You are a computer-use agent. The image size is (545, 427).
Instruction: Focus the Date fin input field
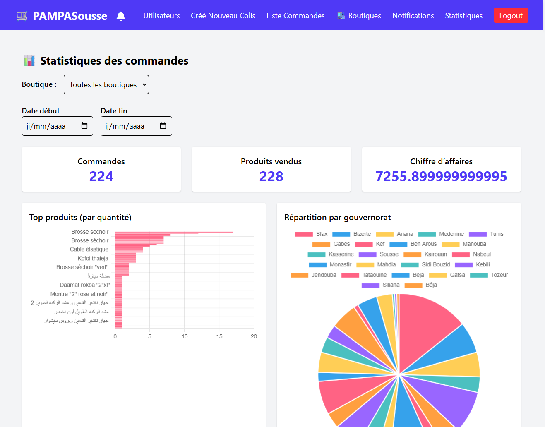(136, 126)
